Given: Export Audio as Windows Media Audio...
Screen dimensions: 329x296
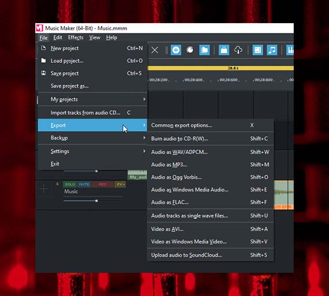Looking at the screenshot, I should (211, 190).
